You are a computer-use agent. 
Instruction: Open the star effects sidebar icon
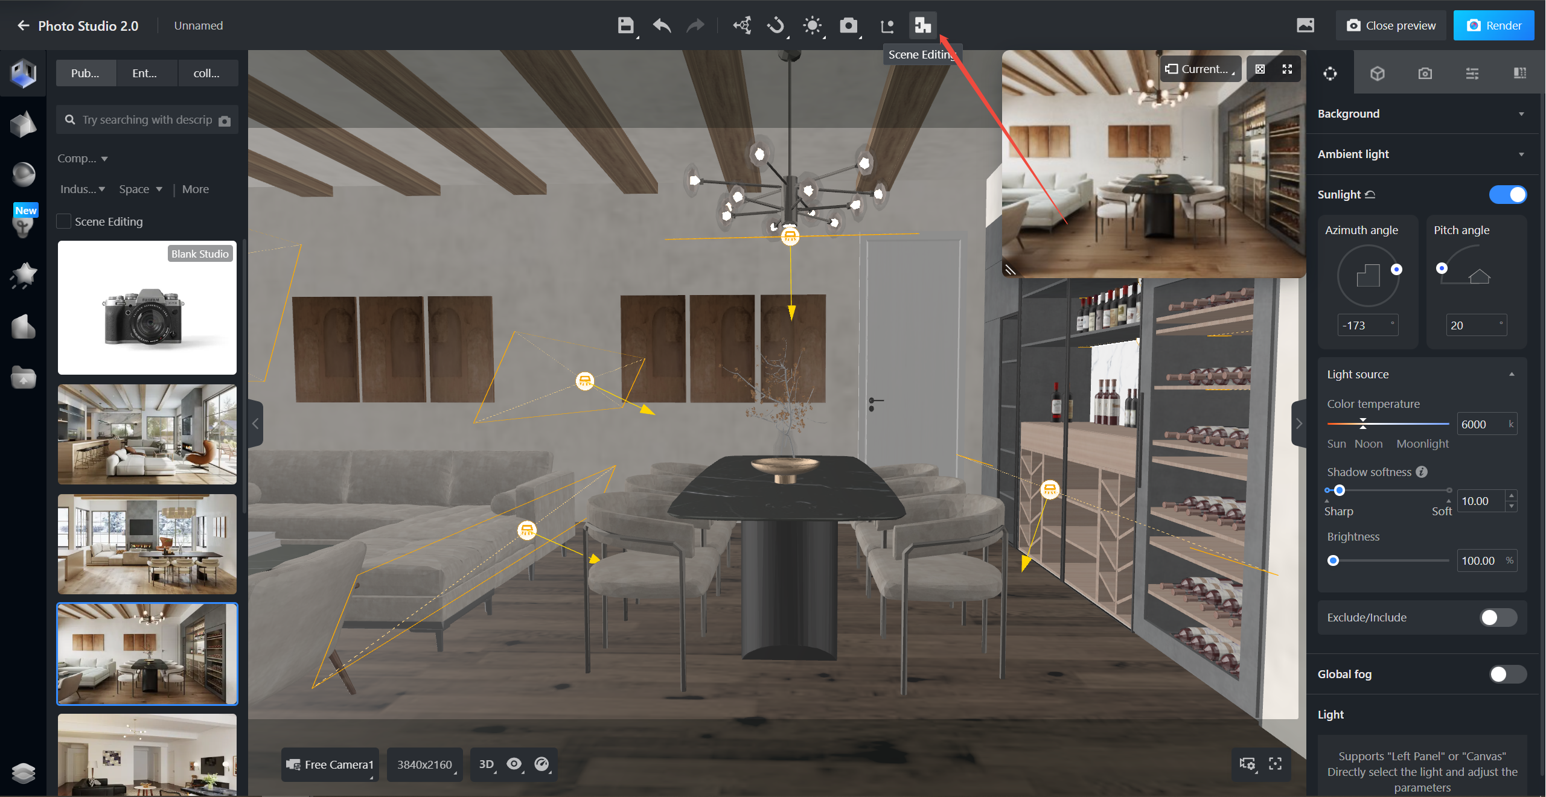24,276
